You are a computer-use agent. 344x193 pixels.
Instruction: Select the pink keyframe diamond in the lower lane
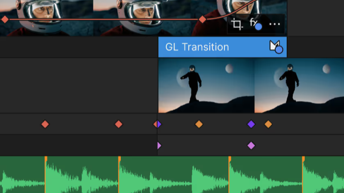pos(251,145)
